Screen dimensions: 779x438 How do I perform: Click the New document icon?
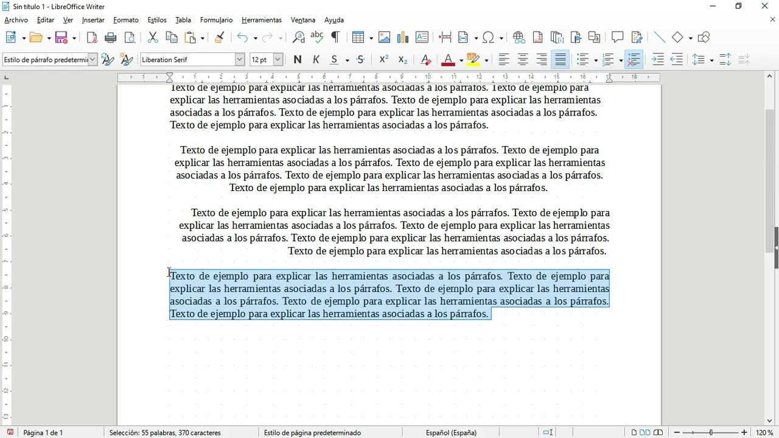tap(11, 38)
